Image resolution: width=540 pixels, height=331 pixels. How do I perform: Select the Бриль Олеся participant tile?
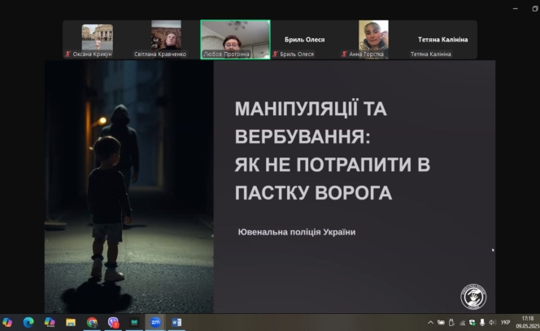(304, 38)
